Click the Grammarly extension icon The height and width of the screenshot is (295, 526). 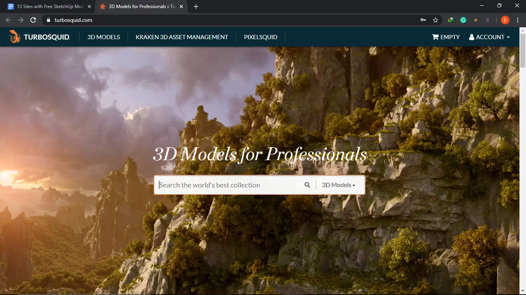(x=463, y=20)
